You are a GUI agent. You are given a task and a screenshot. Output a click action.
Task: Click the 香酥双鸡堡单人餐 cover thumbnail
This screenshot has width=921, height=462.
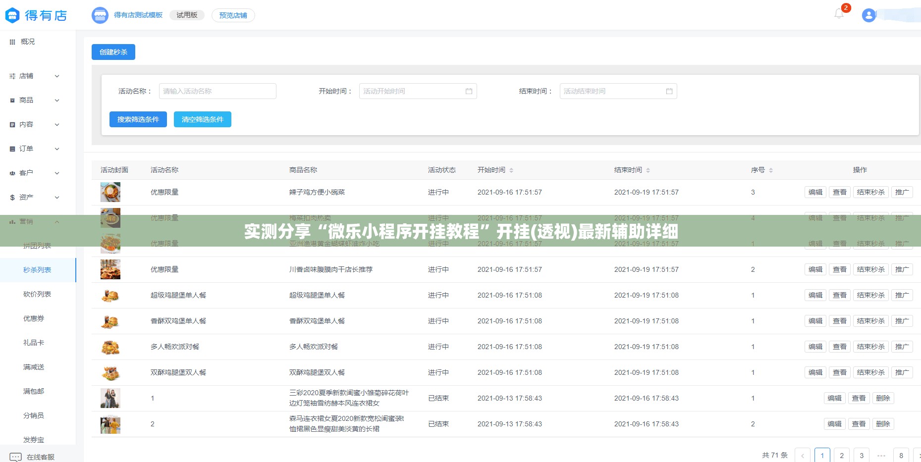pos(110,321)
